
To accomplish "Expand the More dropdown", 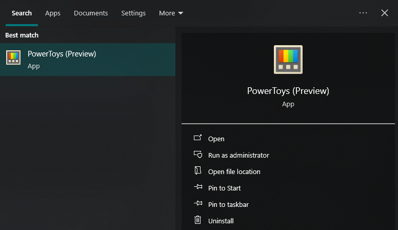I will [x=171, y=13].
